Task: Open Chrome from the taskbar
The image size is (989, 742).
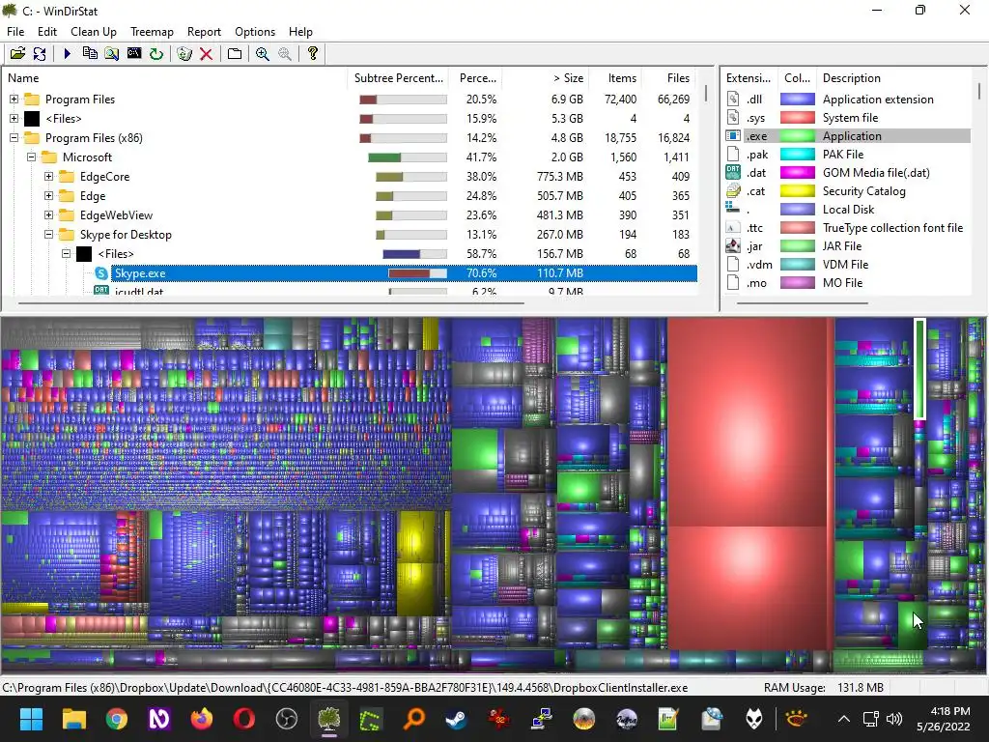Action: coord(117,719)
